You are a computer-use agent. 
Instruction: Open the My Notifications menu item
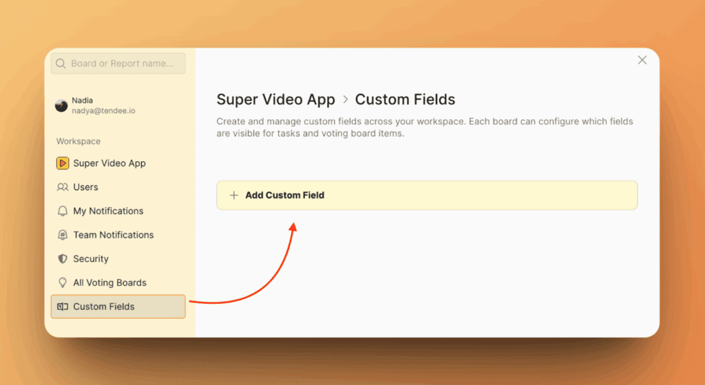(x=108, y=211)
